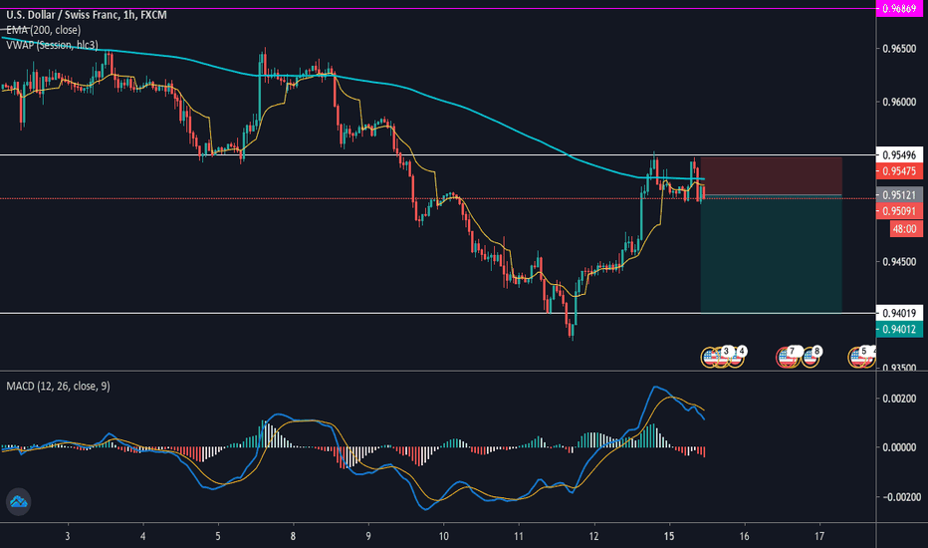Click date 5 on the time axis
This screenshot has height=548, width=928.
point(218,536)
